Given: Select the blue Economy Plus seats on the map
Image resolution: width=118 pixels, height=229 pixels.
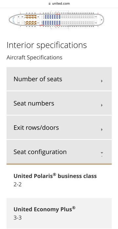Looking at the screenshot, I should [51, 20].
